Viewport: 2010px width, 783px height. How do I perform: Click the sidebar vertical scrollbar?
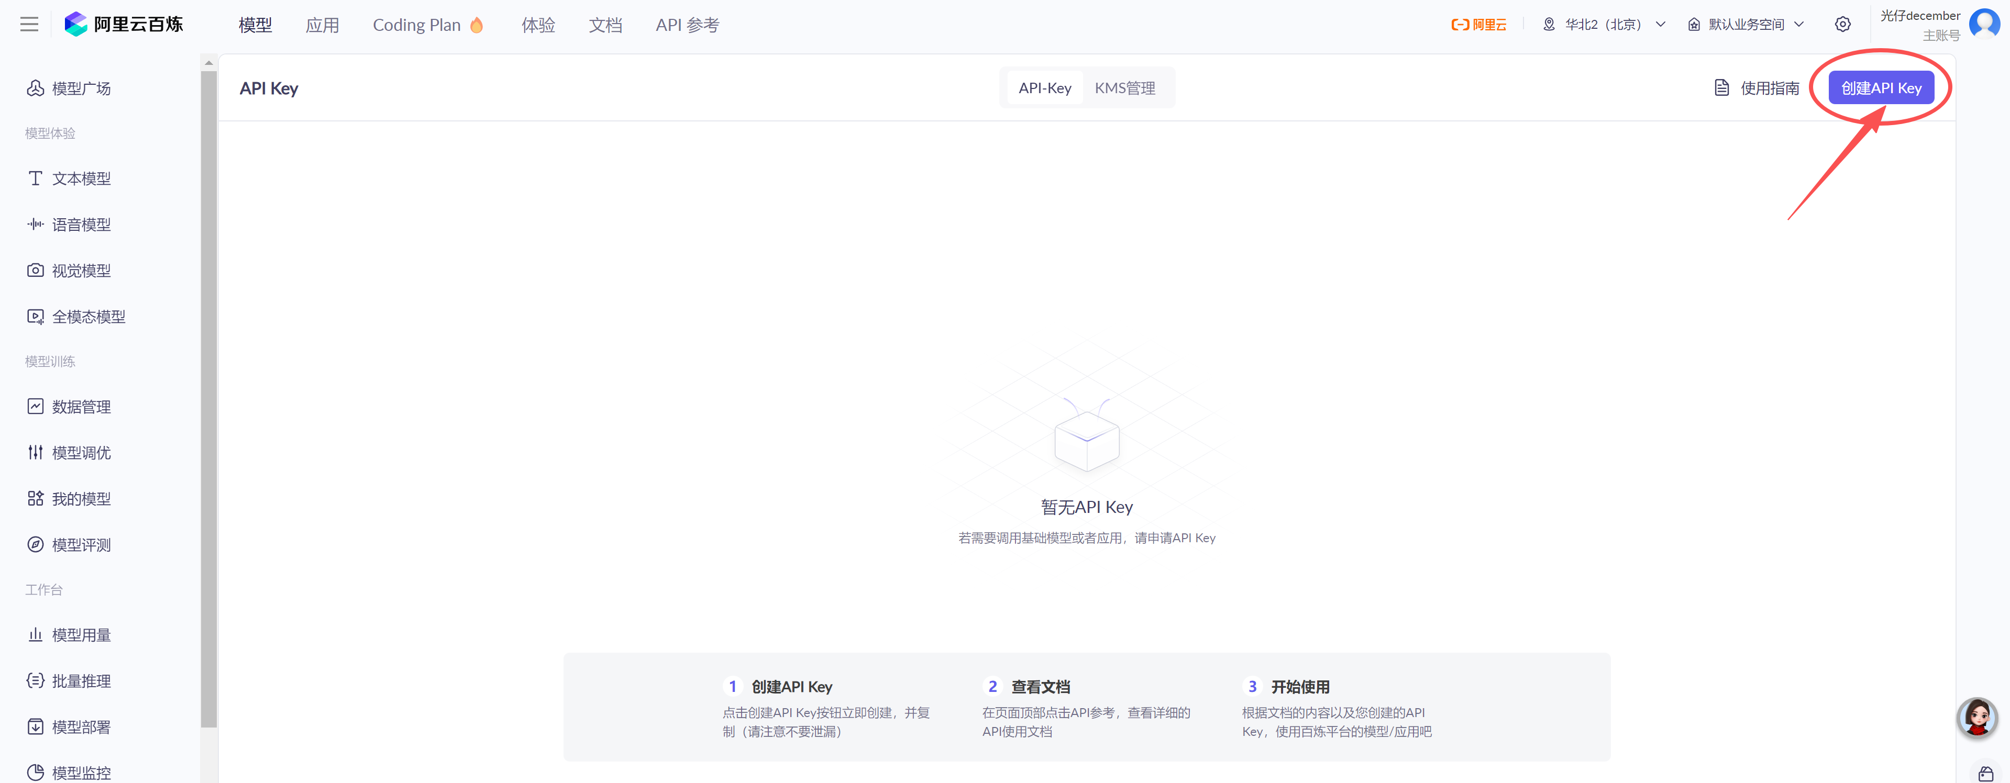[208, 398]
